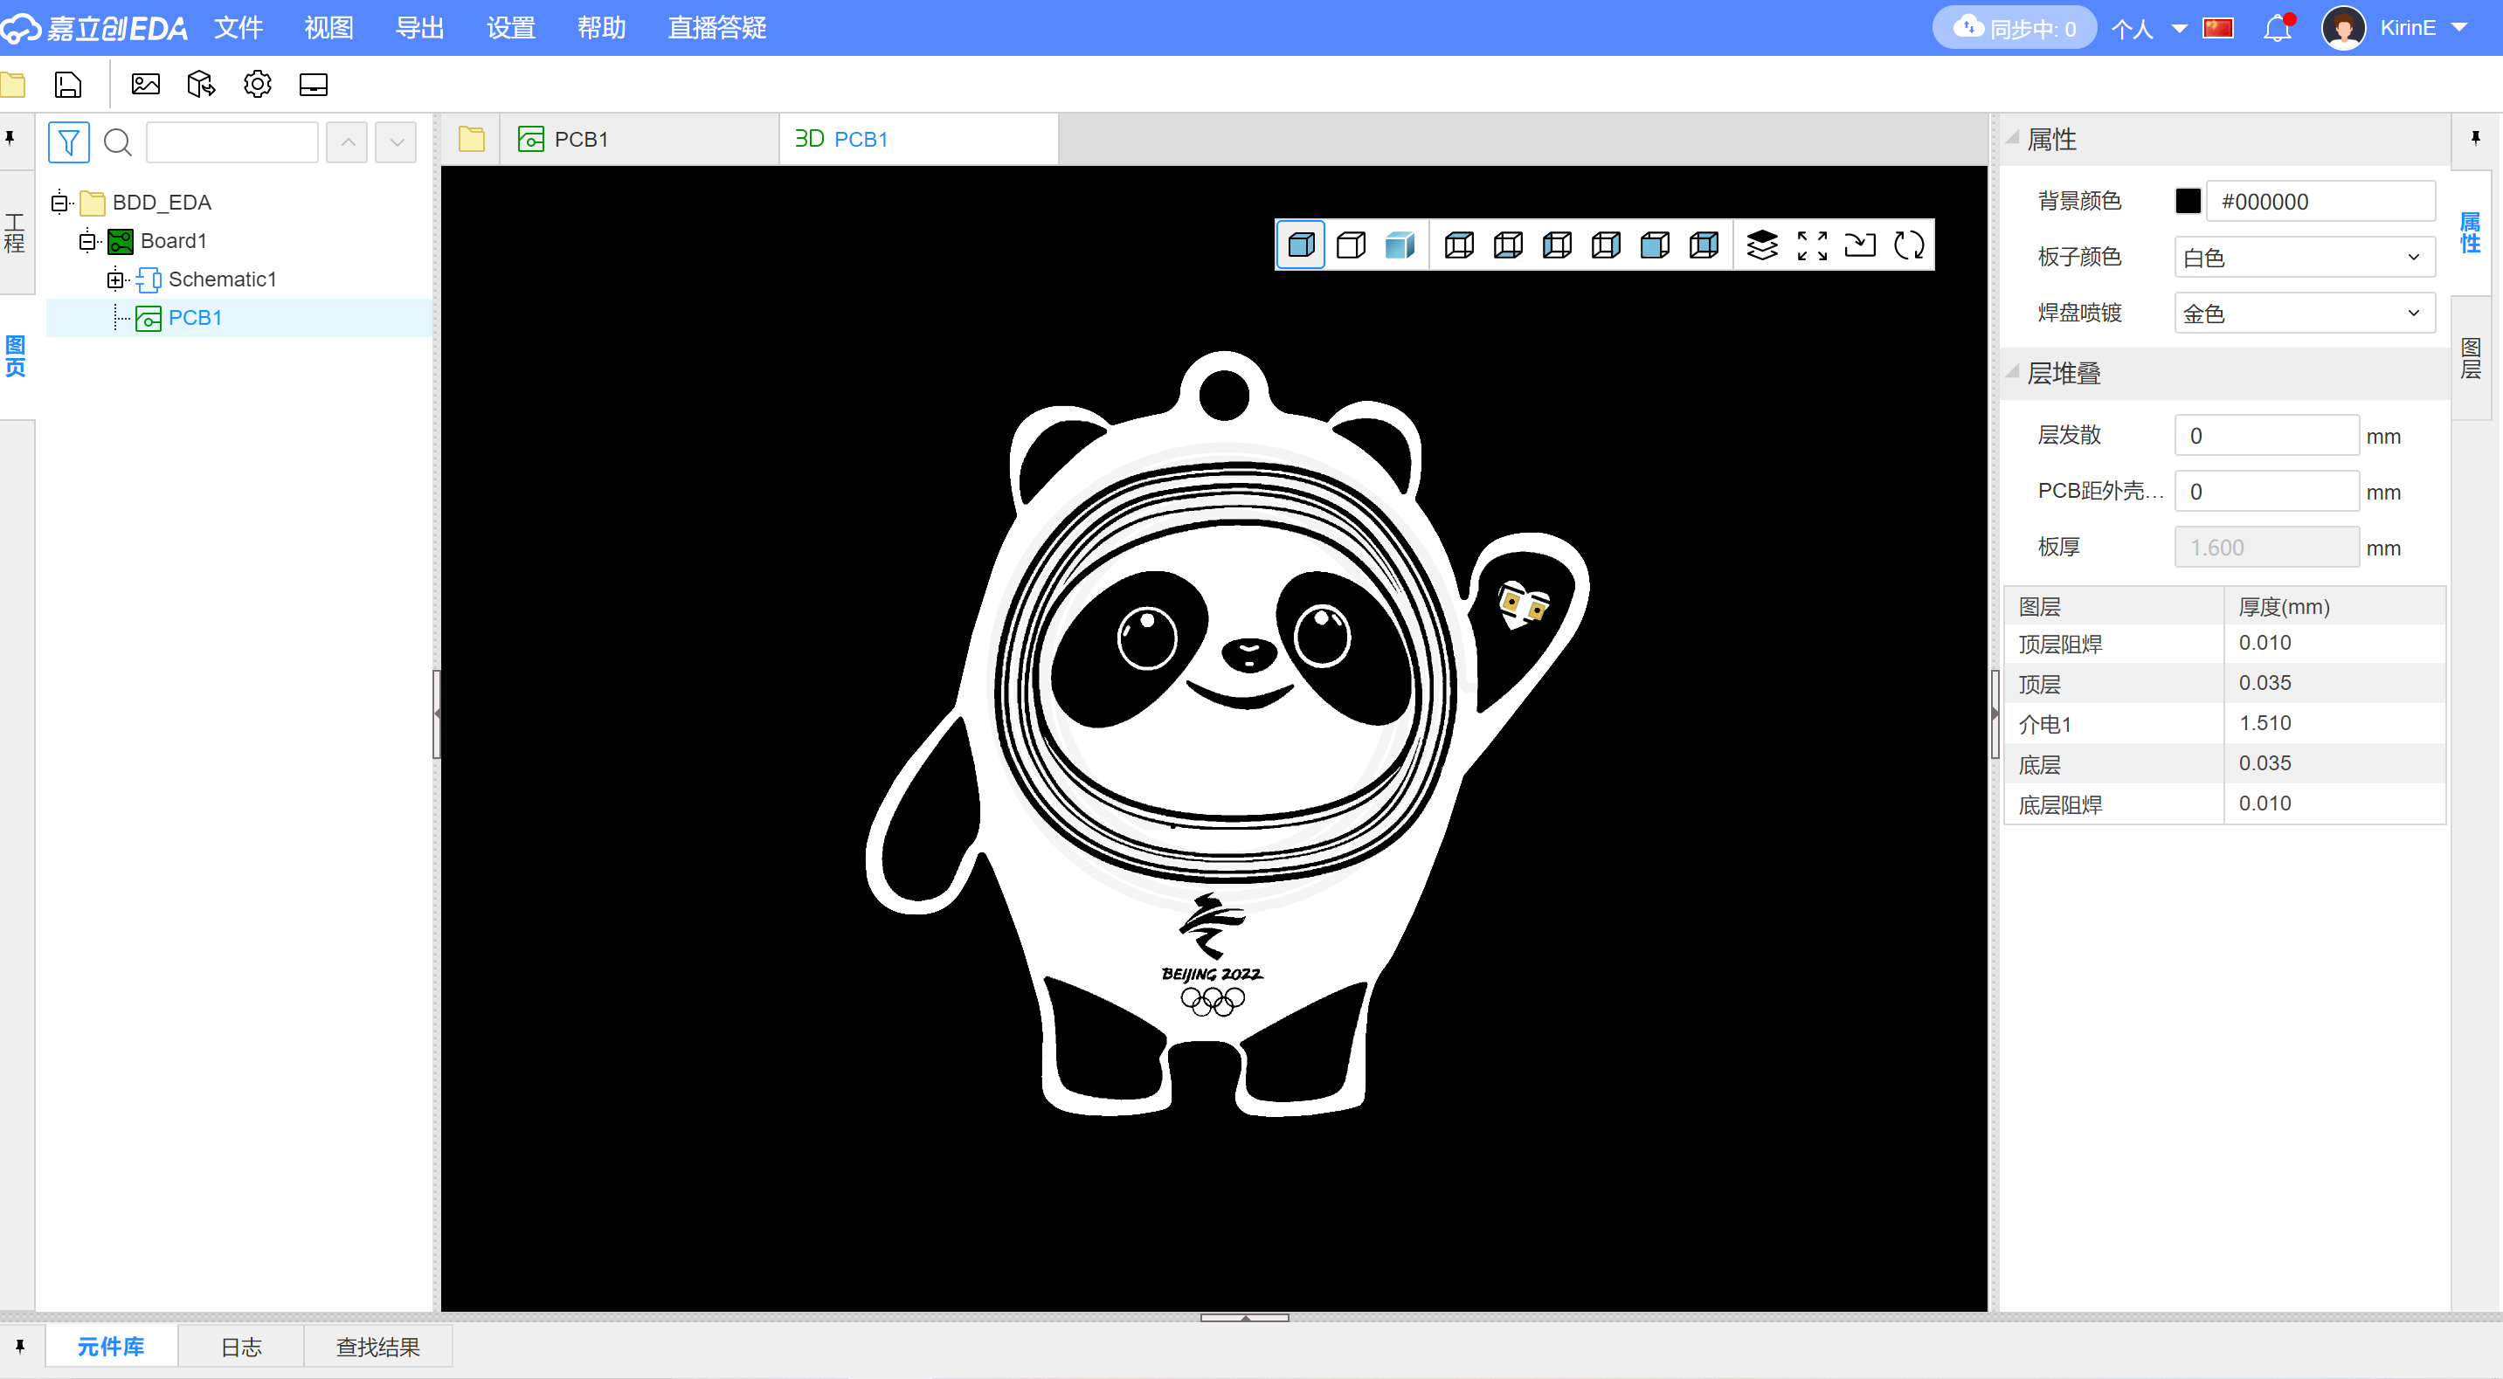Expand the Schematic1 tree node

click(115, 279)
